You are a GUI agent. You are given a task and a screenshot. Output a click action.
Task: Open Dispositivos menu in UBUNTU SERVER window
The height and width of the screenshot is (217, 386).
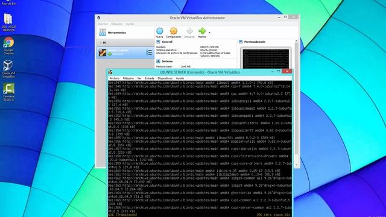(165, 78)
